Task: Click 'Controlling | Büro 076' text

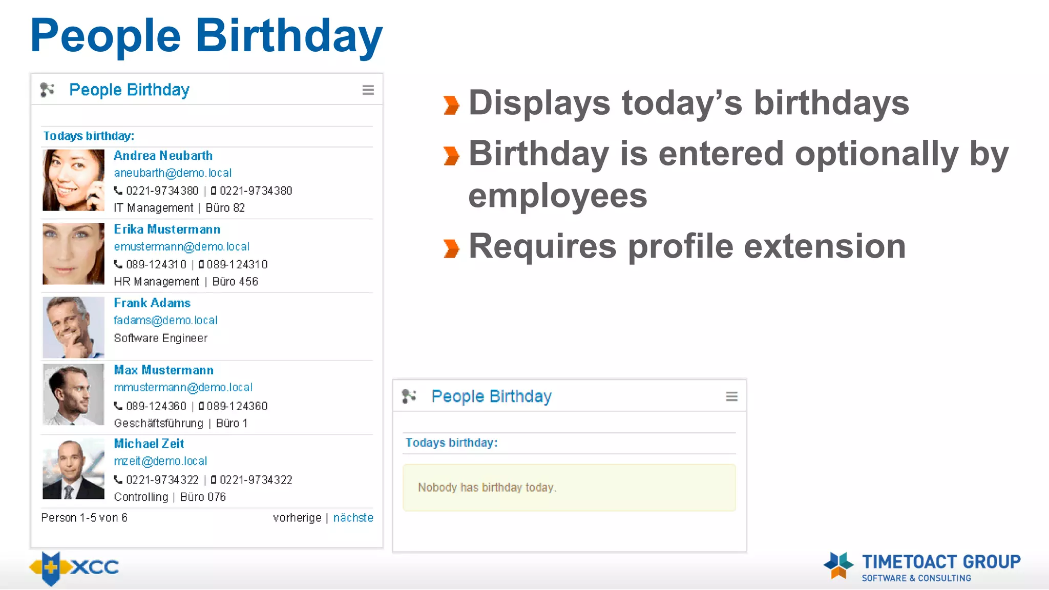Action: tap(170, 497)
